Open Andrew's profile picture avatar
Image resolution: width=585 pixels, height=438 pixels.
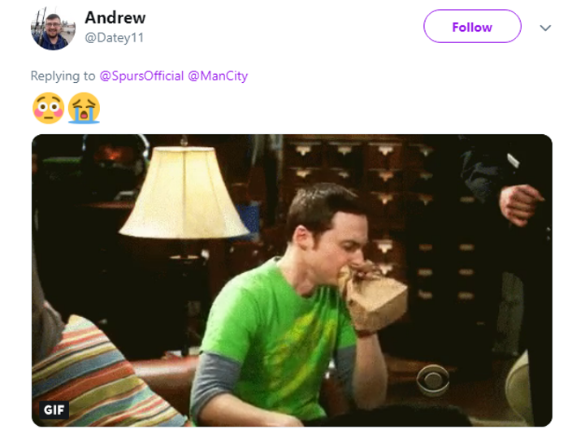pyautogui.click(x=53, y=28)
